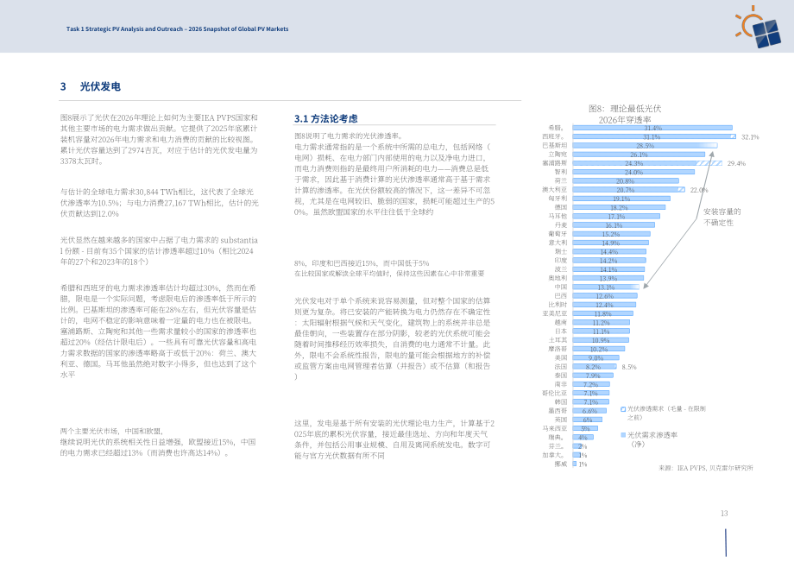The width and height of the screenshot is (794, 562).
Task: Click the 希腊 31.4% bar
Action: point(652,128)
